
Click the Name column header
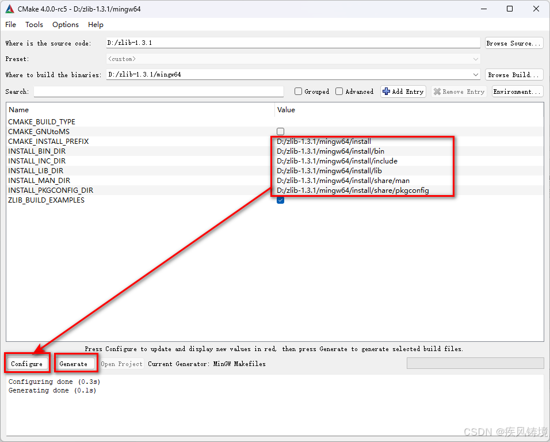point(140,110)
